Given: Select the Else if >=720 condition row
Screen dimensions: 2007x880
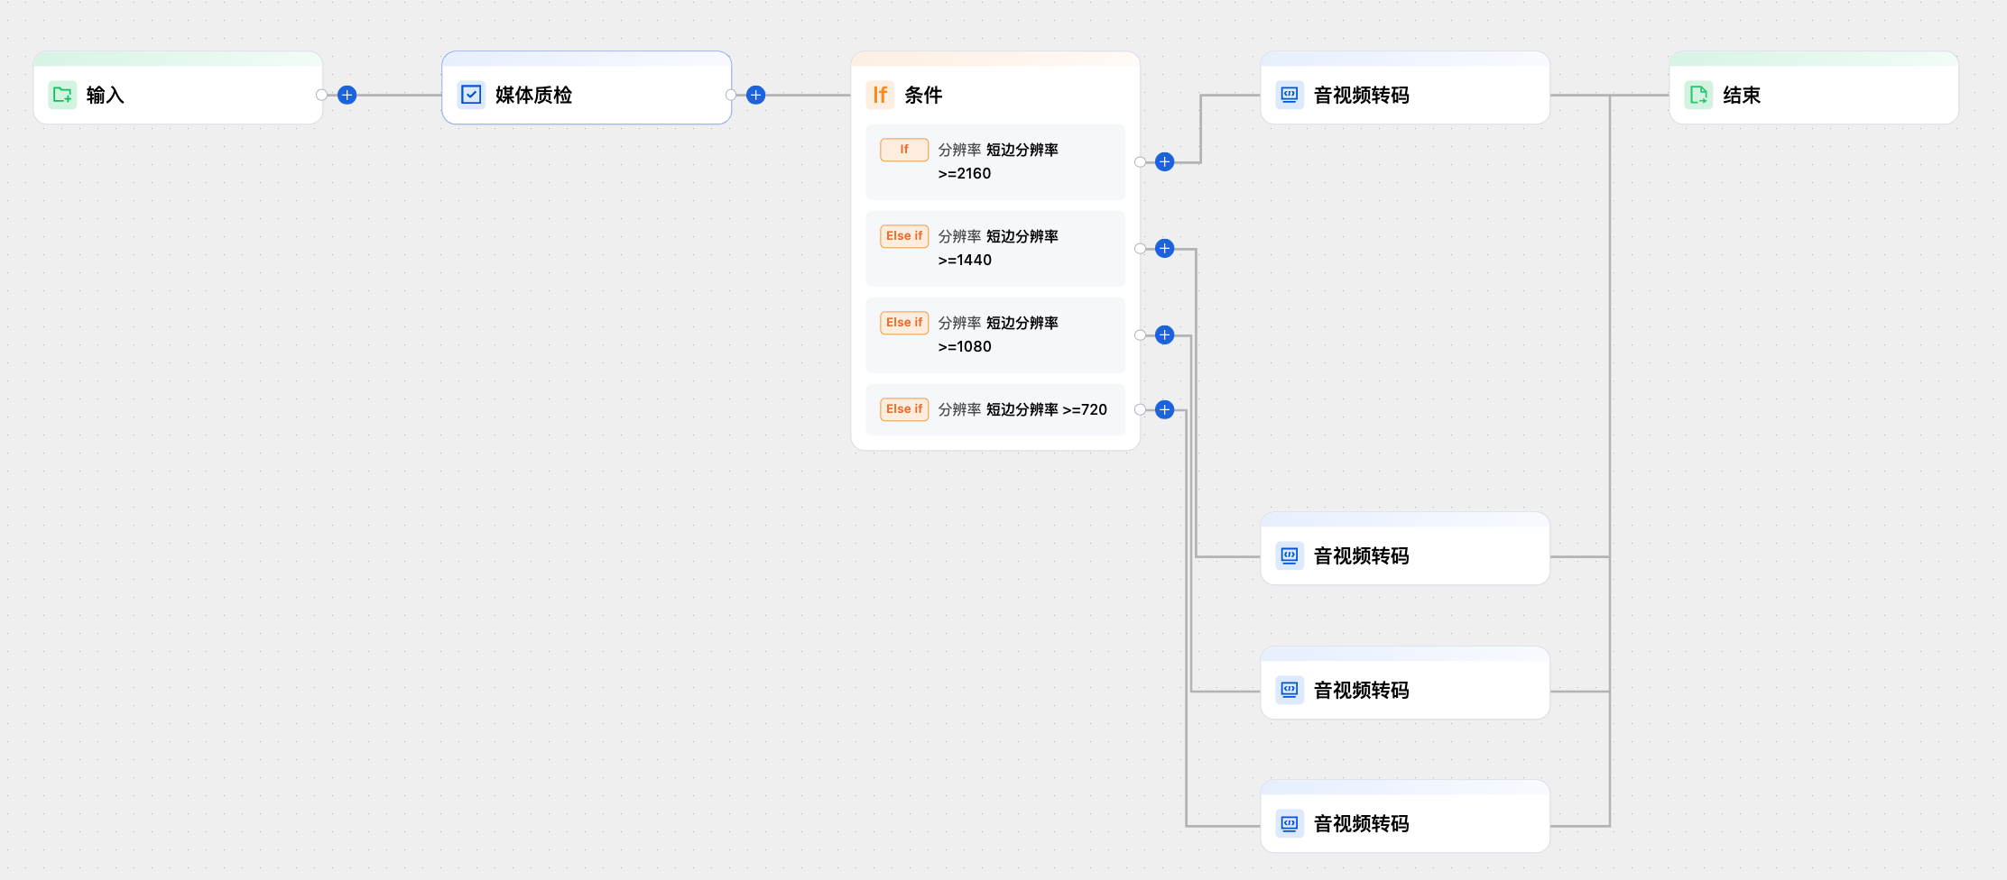Looking at the screenshot, I should point(995,410).
